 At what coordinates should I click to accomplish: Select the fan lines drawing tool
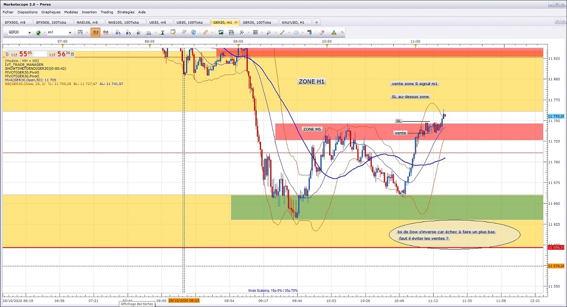pos(269,33)
